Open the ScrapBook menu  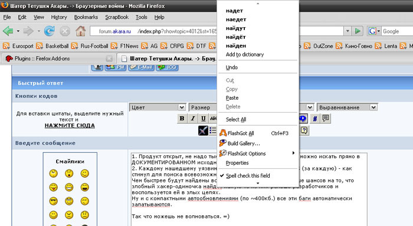(117, 17)
